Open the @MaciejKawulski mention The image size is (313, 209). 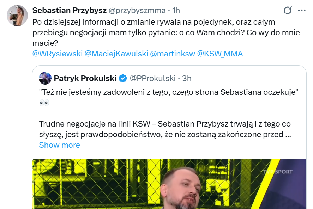(116, 54)
